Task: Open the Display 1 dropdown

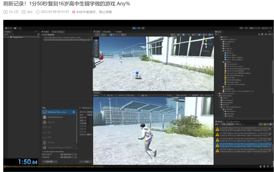Action: 112,95
